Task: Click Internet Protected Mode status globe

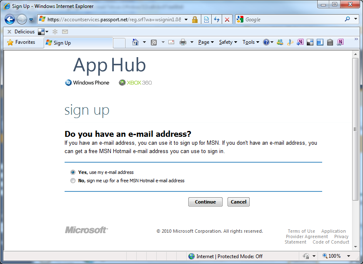Action: point(191,256)
